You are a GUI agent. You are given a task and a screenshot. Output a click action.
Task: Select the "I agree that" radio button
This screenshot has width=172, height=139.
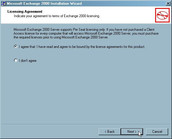click(16, 46)
